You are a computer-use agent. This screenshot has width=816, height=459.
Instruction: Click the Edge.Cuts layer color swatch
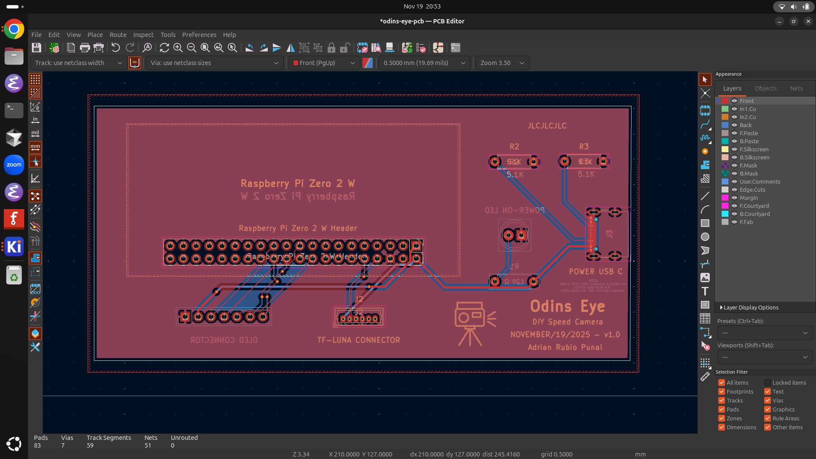pos(725,190)
